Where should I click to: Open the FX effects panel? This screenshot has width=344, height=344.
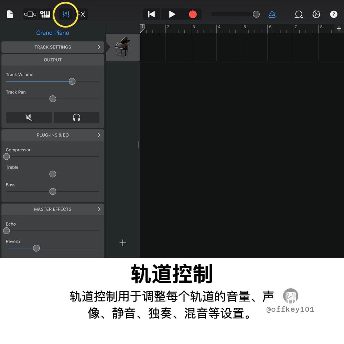pos(81,14)
